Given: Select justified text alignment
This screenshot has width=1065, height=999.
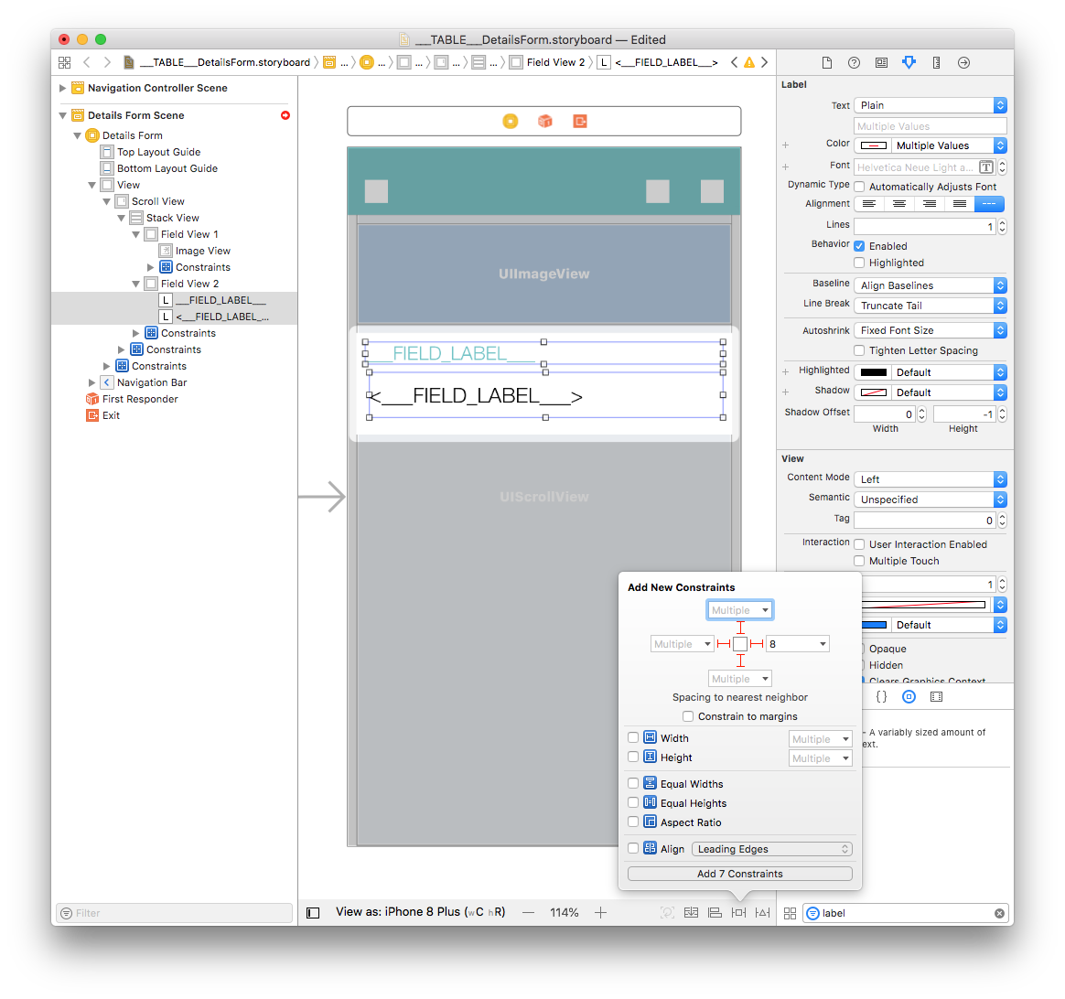Looking at the screenshot, I should pos(959,204).
